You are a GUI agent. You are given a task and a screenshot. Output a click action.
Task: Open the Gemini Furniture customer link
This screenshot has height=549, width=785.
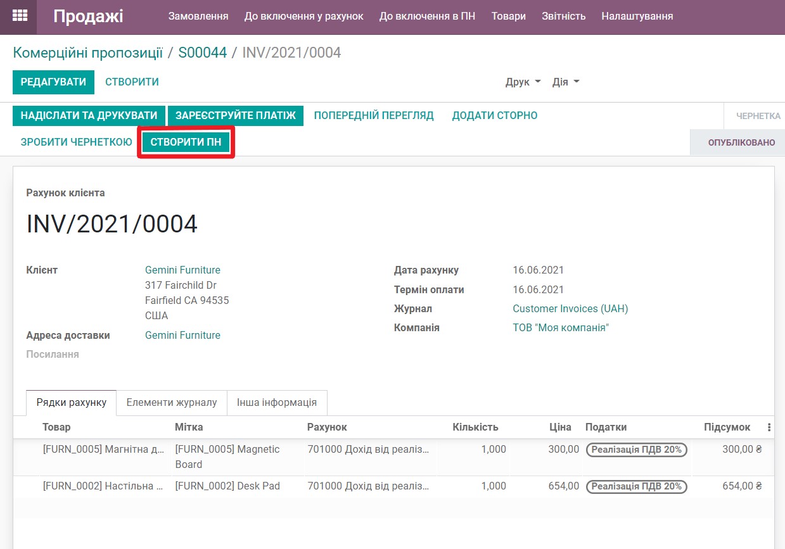click(182, 270)
